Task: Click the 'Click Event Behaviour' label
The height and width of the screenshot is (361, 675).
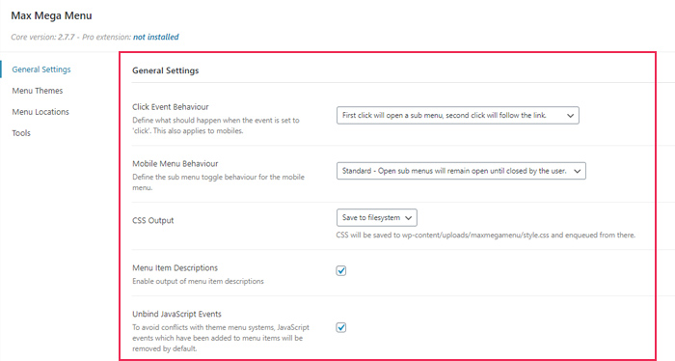Action: pyautogui.click(x=171, y=107)
